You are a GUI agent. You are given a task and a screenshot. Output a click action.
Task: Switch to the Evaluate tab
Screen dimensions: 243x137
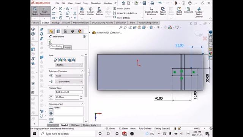[66, 23]
